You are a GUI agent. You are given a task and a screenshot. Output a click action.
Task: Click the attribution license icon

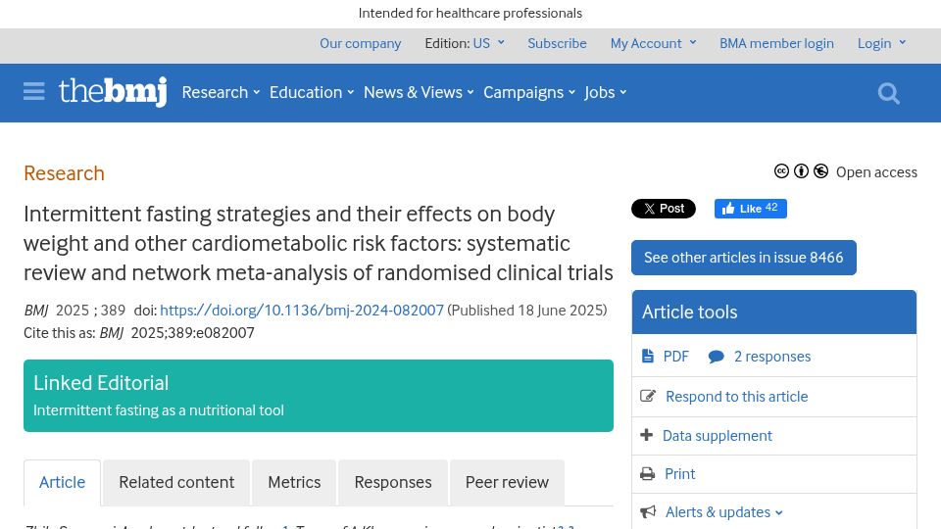(x=801, y=171)
